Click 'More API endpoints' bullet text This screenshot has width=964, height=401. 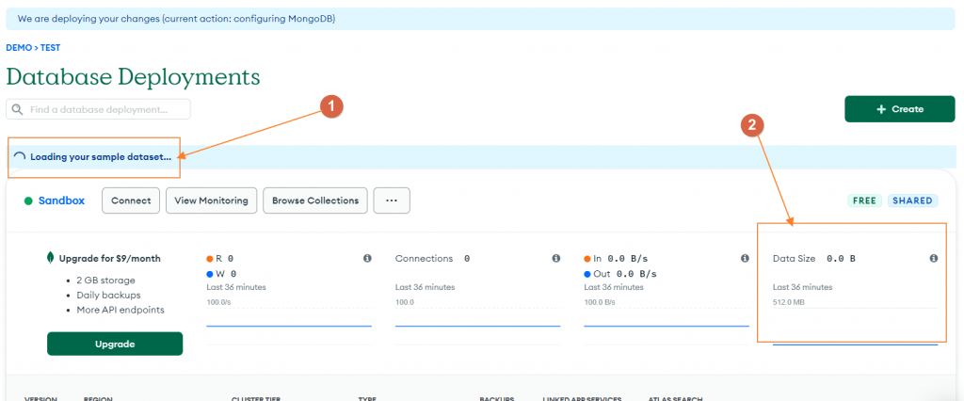point(120,310)
